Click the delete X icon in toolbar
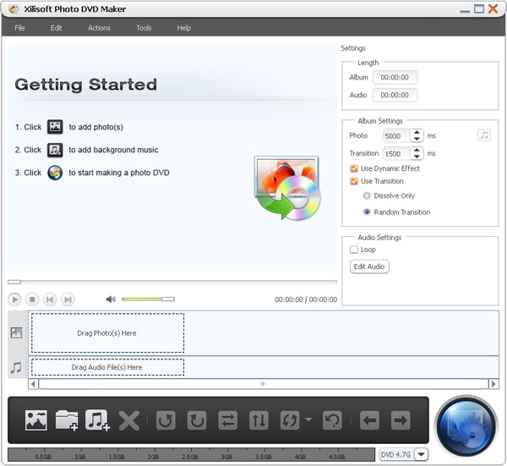This screenshot has width=507, height=466. point(128,420)
